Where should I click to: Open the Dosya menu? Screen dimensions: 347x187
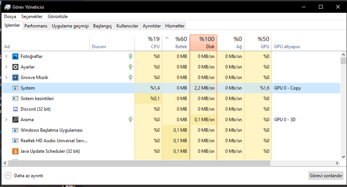[x=10, y=17]
